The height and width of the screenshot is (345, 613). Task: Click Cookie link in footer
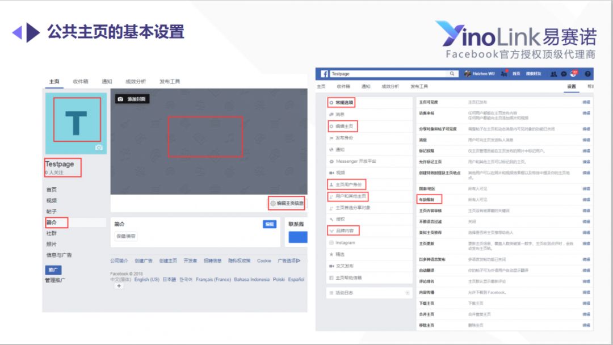pyautogui.click(x=264, y=260)
